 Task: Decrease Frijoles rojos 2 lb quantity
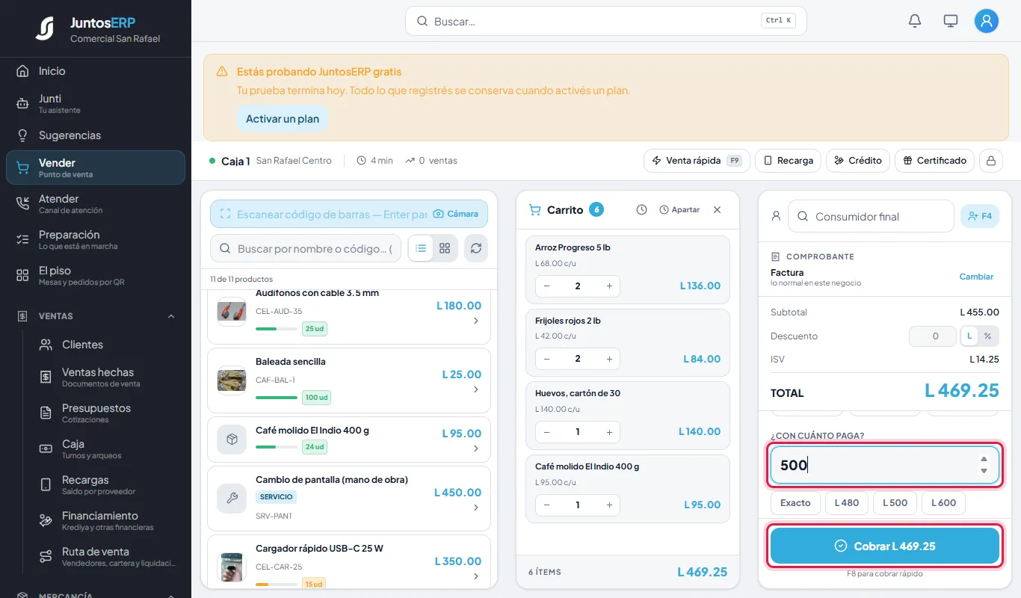point(547,360)
